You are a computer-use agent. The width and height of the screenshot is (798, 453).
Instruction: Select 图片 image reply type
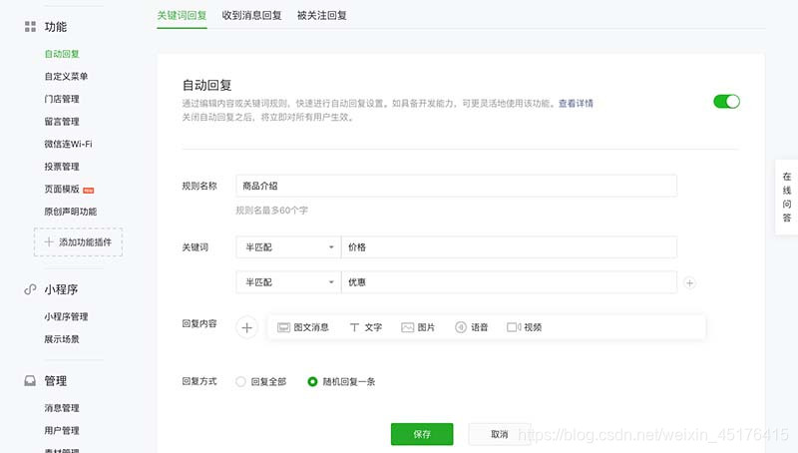point(418,327)
